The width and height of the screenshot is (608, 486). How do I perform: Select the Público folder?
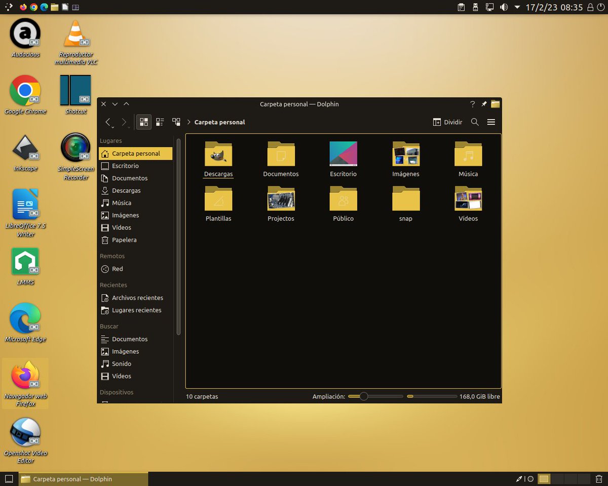tap(343, 204)
